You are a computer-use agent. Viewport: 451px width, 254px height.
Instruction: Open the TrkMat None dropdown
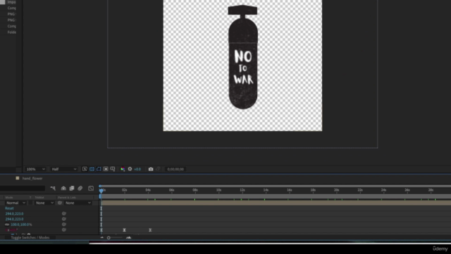pyautogui.click(x=44, y=202)
